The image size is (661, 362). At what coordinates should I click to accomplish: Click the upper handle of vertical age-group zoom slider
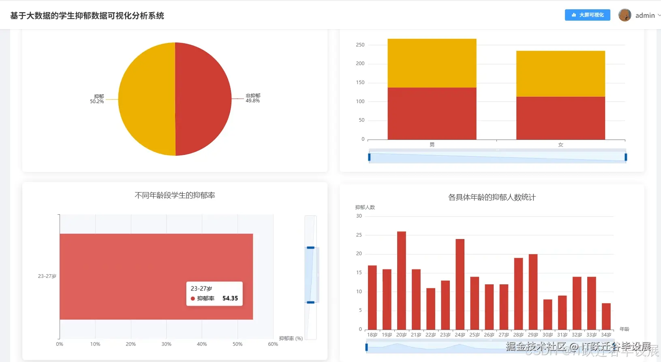click(x=310, y=248)
